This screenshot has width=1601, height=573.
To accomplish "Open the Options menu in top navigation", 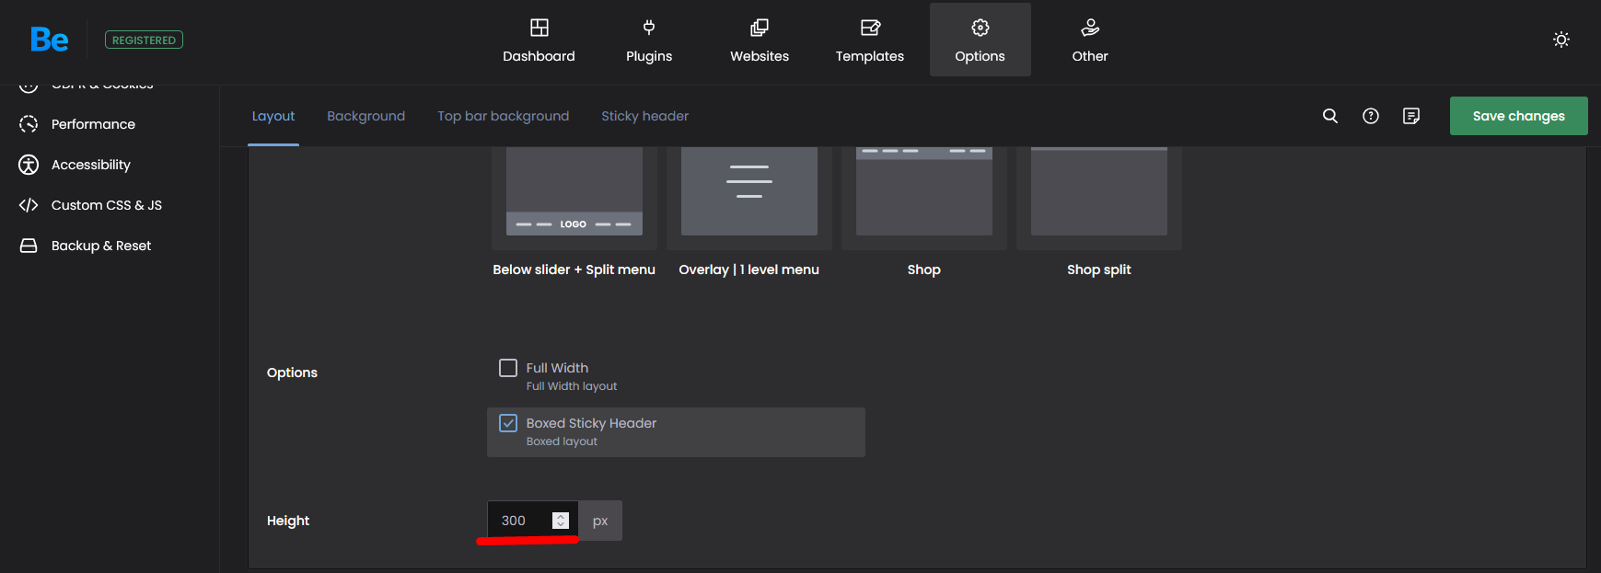I will point(980,40).
